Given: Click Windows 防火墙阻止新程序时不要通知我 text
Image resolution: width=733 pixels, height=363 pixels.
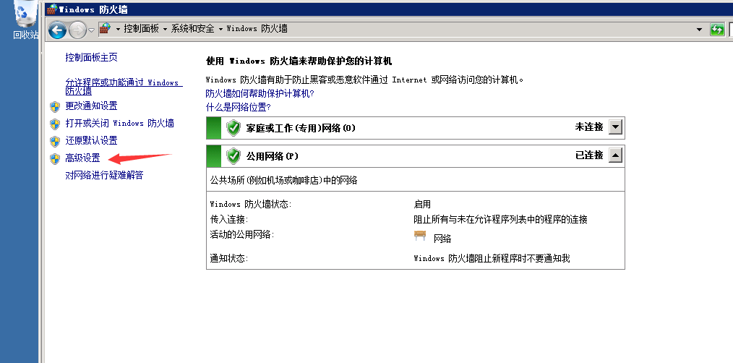Looking at the screenshot, I should tap(492, 258).
